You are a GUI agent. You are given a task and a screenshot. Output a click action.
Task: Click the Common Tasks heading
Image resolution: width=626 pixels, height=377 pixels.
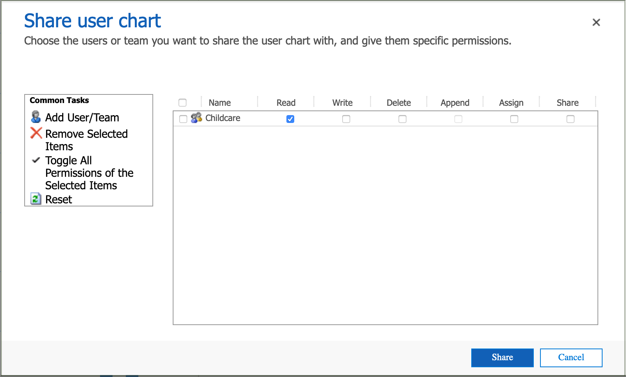point(59,100)
